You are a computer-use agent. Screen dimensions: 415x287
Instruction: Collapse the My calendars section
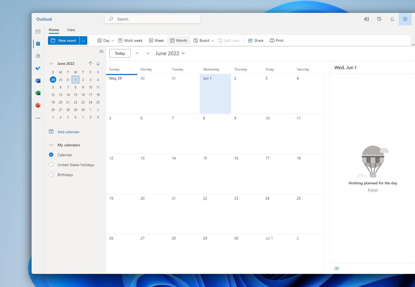[51, 145]
